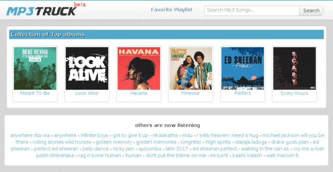The height and width of the screenshot is (172, 333).
Task: Select the drake gods plan link
Action: (289, 142)
